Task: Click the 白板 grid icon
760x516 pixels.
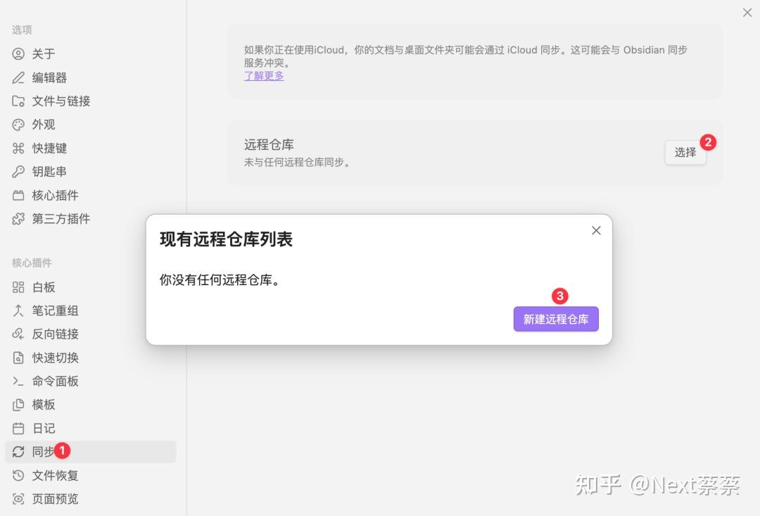Action: click(18, 287)
